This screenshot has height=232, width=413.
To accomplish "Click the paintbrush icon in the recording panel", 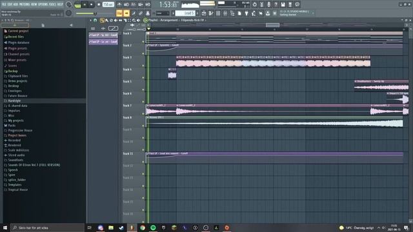I will click(134, 13).
